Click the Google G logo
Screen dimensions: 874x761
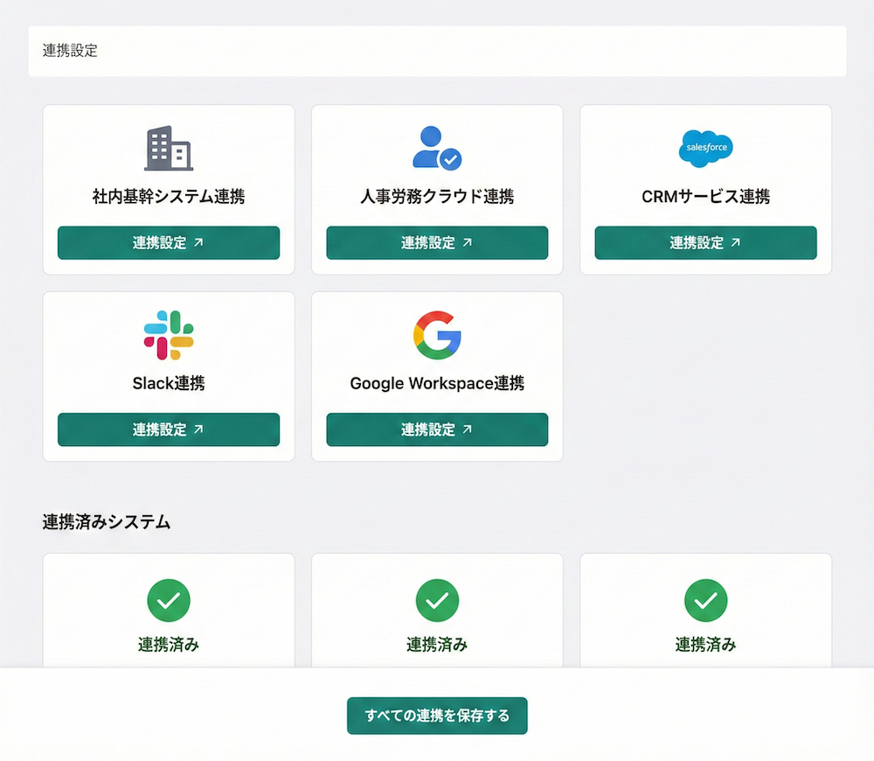click(x=437, y=334)
